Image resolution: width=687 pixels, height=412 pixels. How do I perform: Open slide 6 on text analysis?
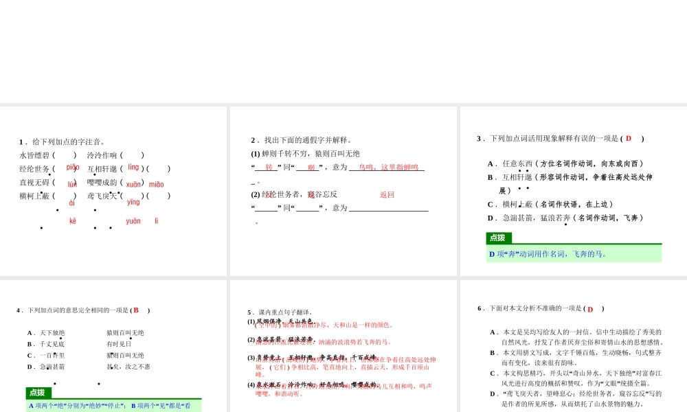pos(573,346)
